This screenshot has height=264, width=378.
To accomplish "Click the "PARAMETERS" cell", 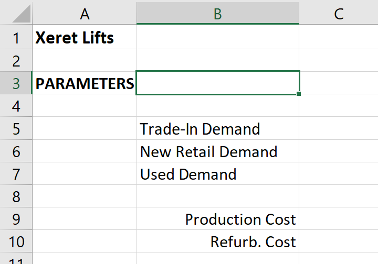I will [x=85, y=83].
